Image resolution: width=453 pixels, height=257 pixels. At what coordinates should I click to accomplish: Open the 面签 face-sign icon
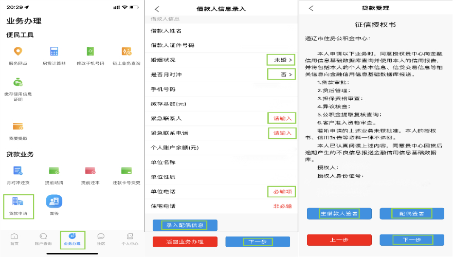(54, 202)
